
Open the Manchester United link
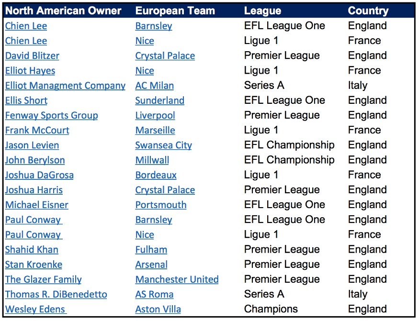[x=177, y=279]
